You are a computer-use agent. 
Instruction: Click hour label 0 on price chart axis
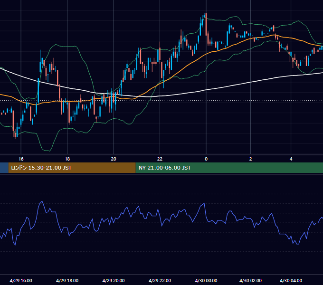(206, 159)
